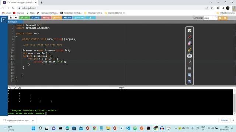Open the browser side panel icon
This screenshot has height=132, width=236.
tap(223, 8)
